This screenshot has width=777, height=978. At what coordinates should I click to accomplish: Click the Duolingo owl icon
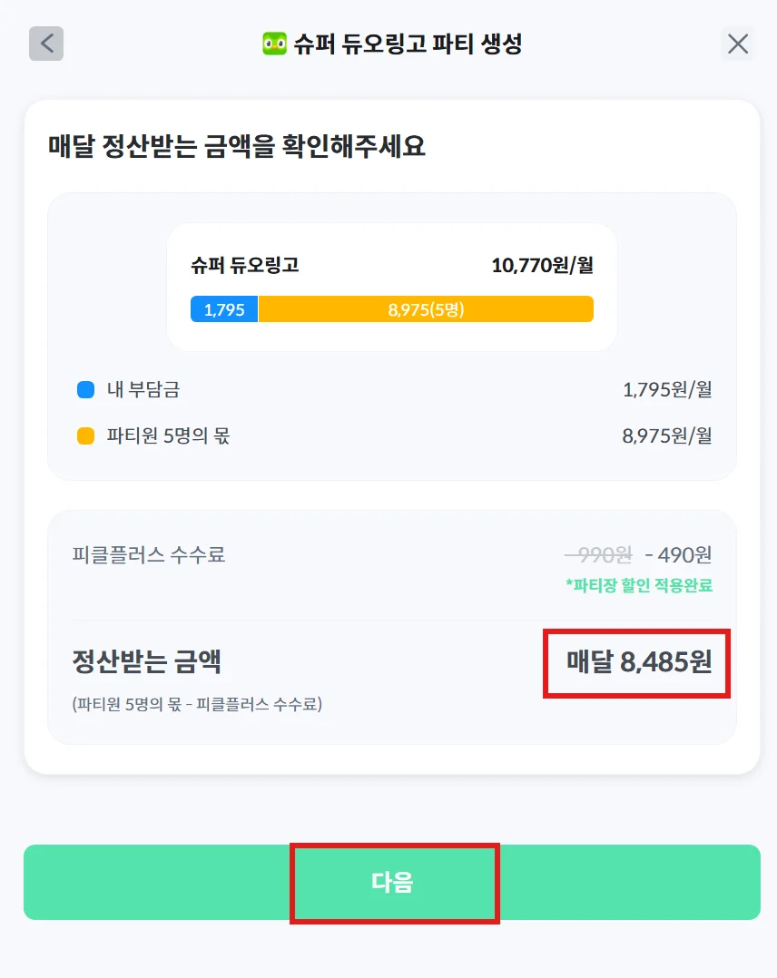274,44
